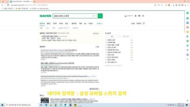Click the purple circle sidebar icon
The height and width of the screenshot is (107, 190).
pyautogui.click(x=187, y=55)
